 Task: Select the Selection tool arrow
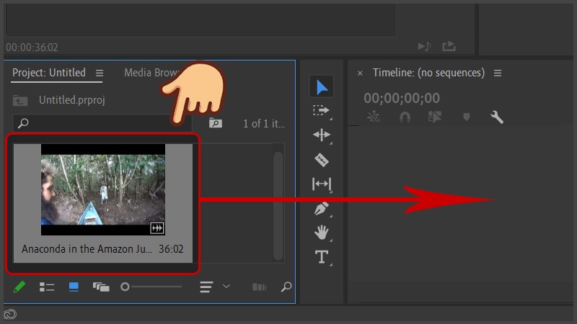[322, 87]
